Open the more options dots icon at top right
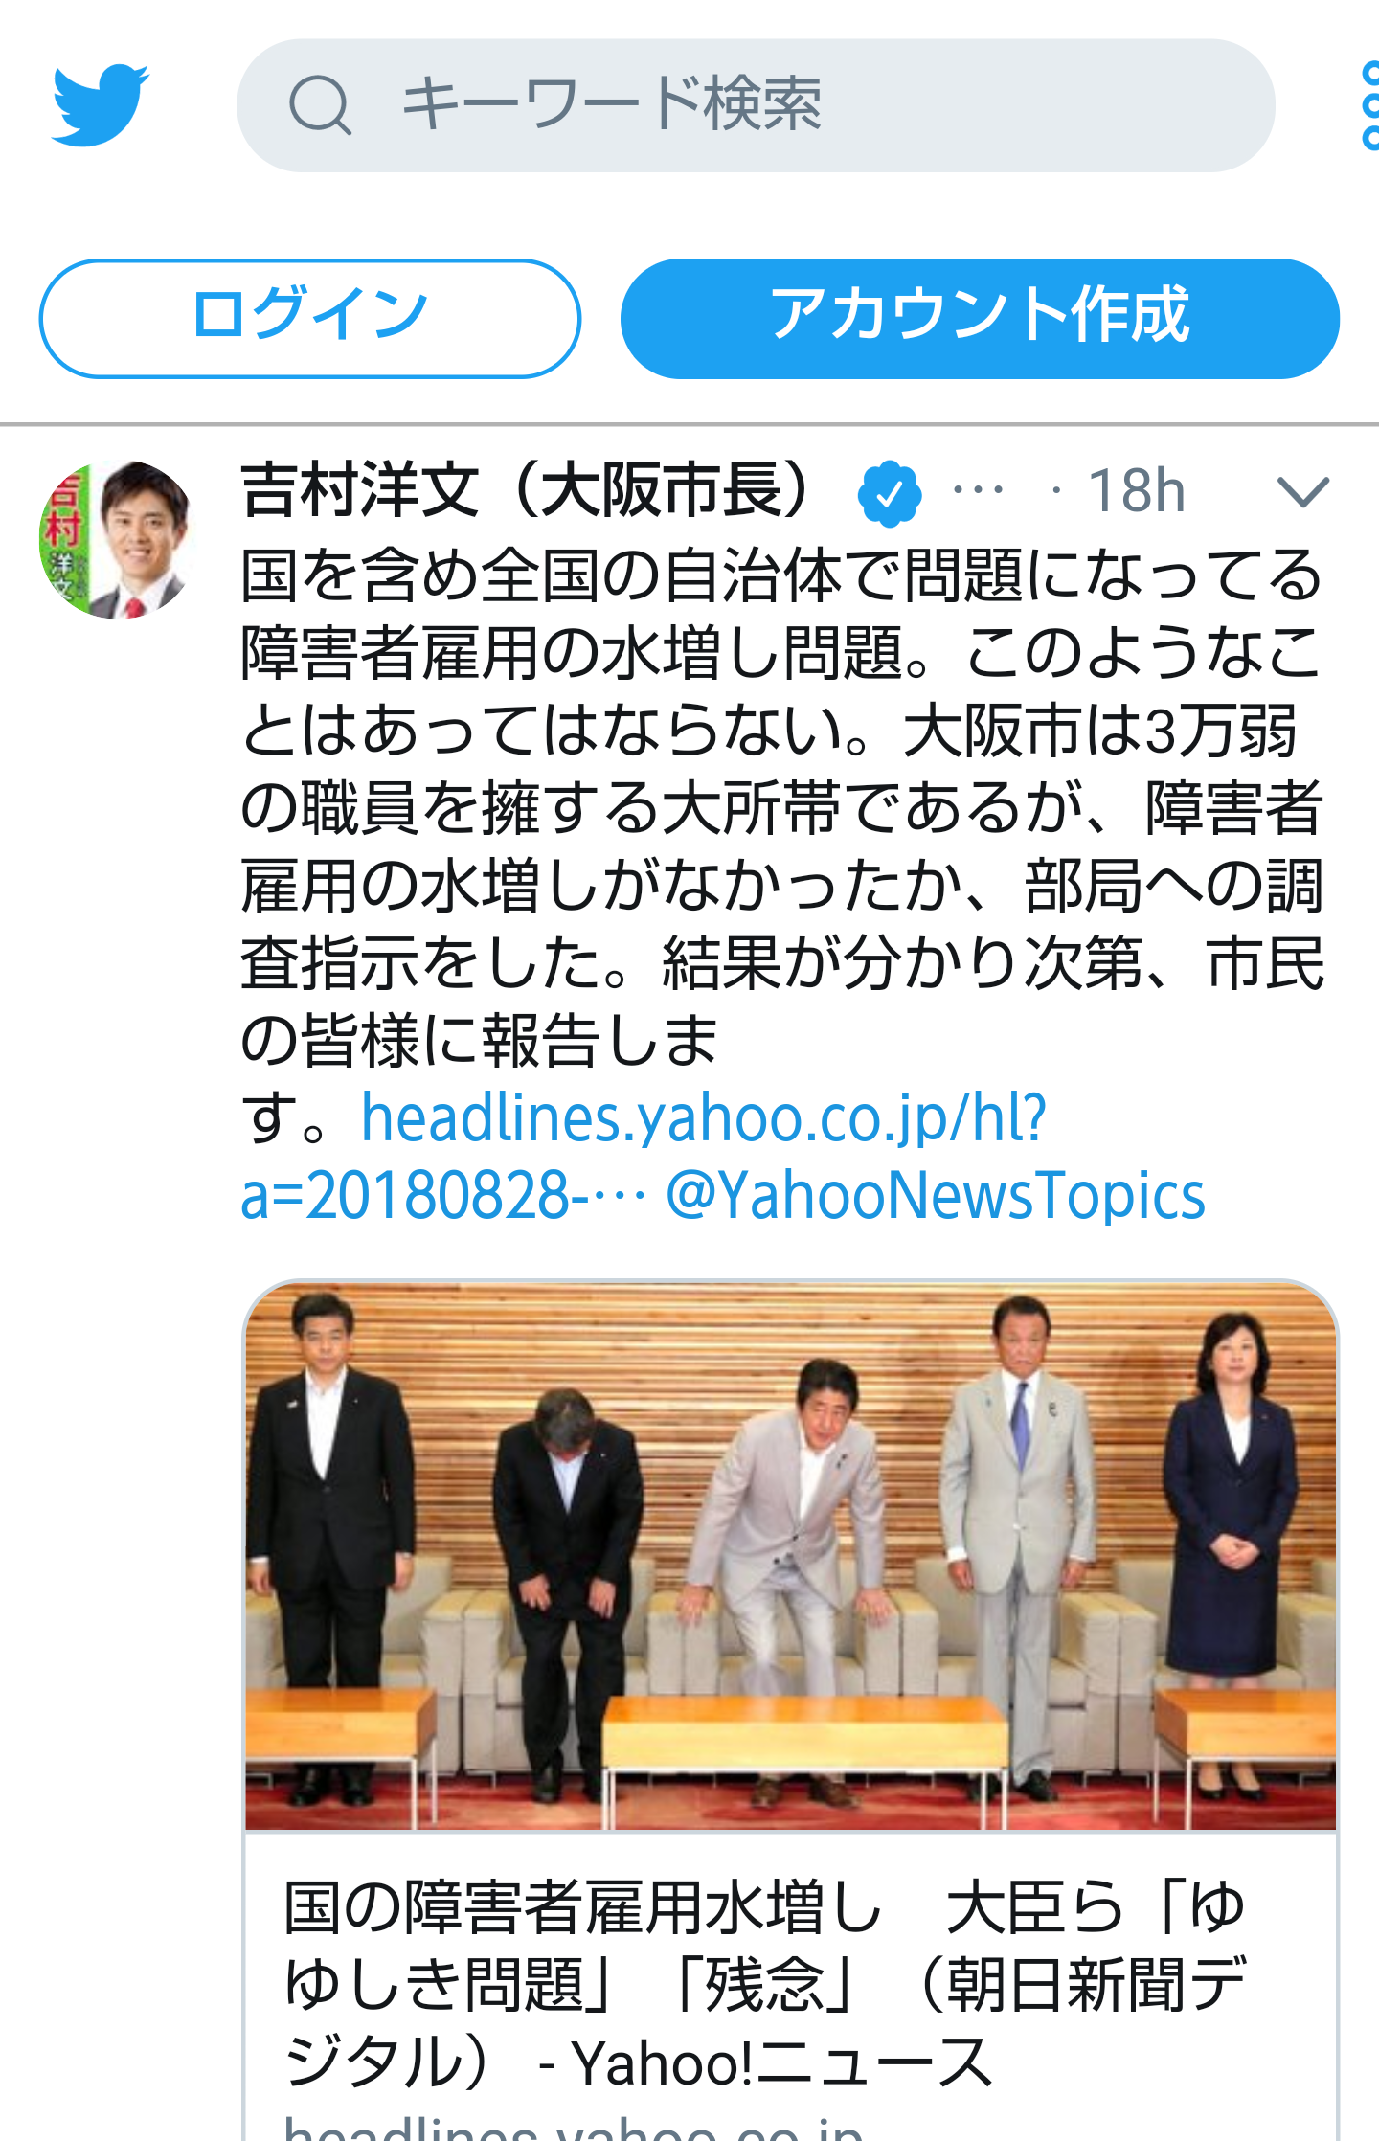 point(1370,105)
